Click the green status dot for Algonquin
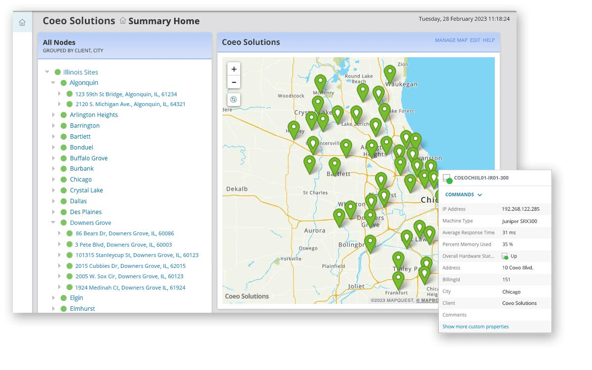592x370 pixels. click(63, 83)
